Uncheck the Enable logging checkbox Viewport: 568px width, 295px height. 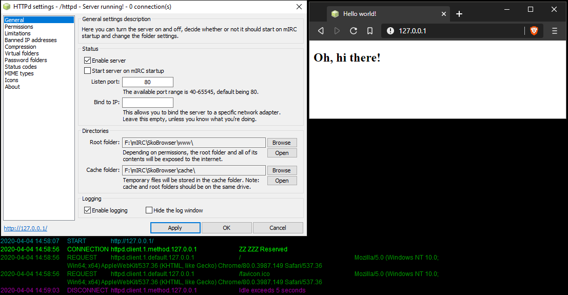click(87, 210)
